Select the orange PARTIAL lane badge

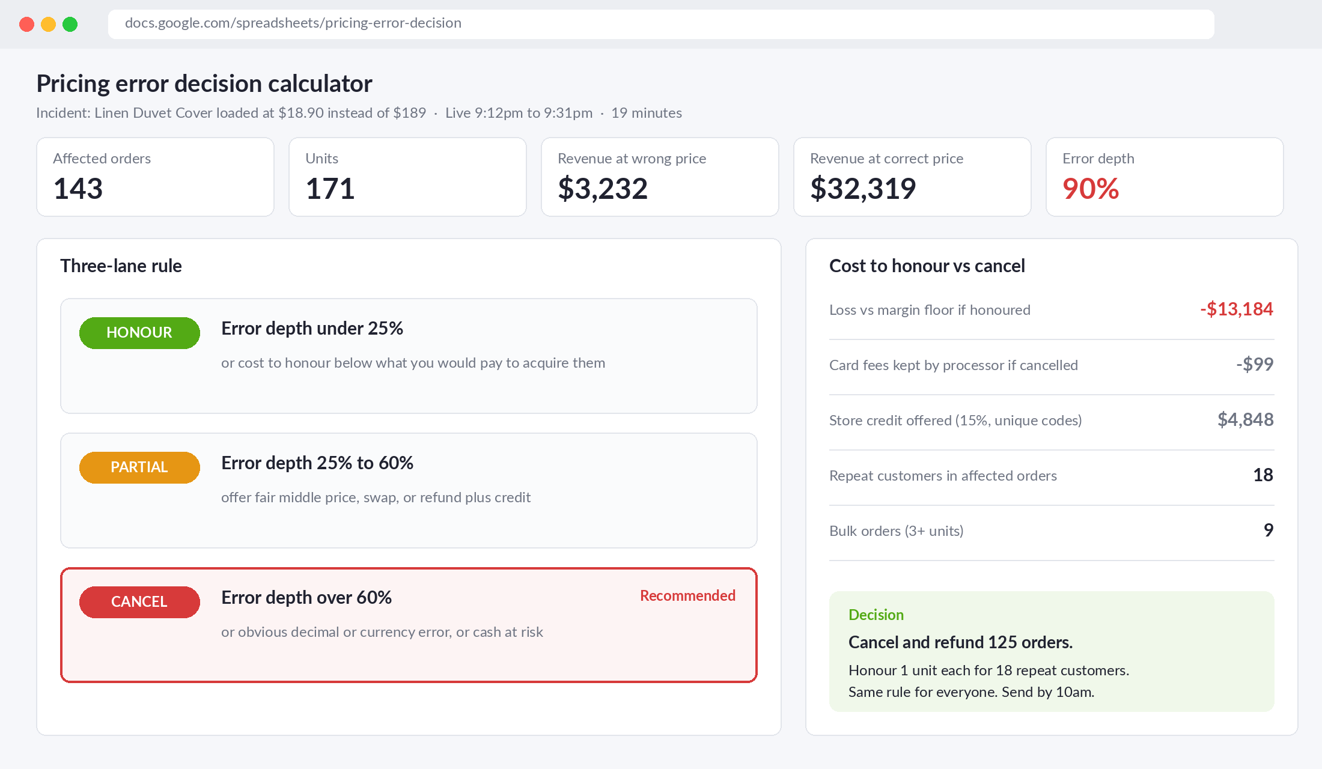139,467
